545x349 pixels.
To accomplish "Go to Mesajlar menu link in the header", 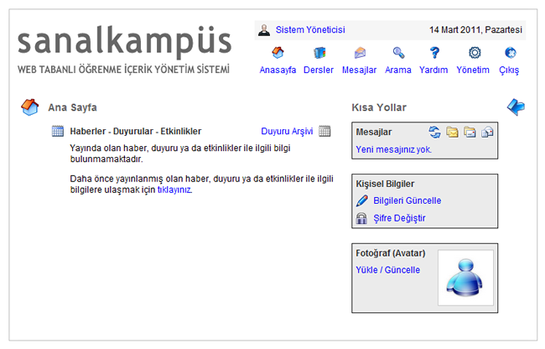I will click(359, 70).
